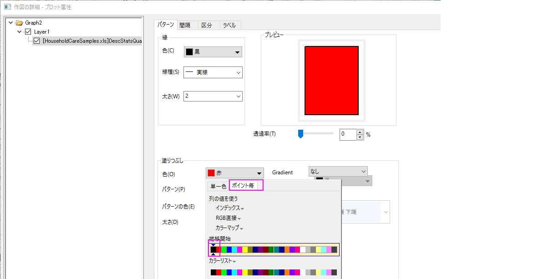
Task: Pick white swatch in カラーリスト row
Action: (x=303, y=272)
